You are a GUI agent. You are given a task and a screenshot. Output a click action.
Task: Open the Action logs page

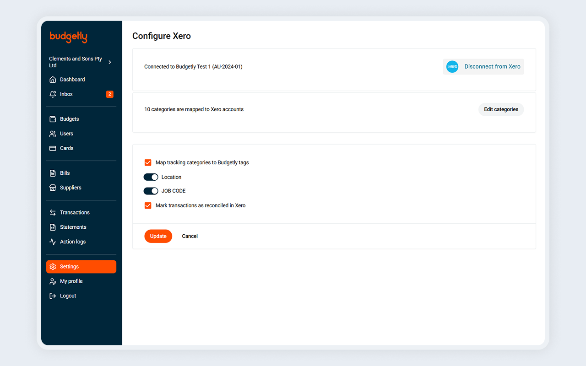[72, 242]
